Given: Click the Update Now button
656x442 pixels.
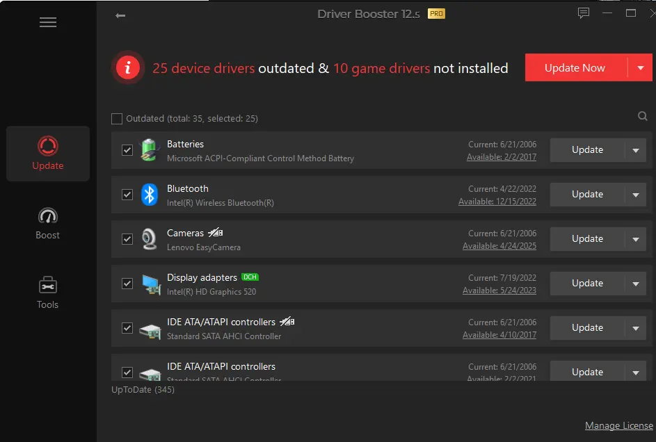Looking at the screenshot, I should click(x=576, y=67).
